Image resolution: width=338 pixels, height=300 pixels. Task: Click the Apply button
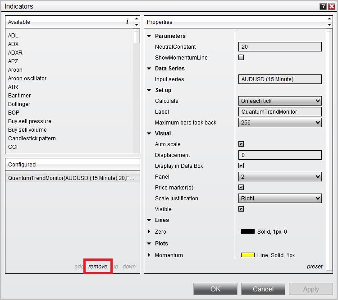click(311, 289)
